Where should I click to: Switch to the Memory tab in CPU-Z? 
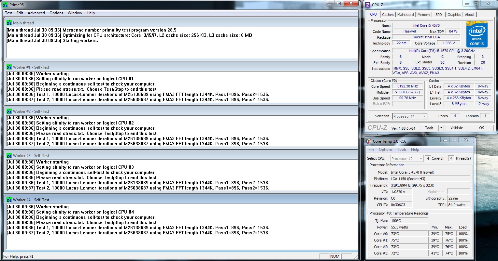423,15
